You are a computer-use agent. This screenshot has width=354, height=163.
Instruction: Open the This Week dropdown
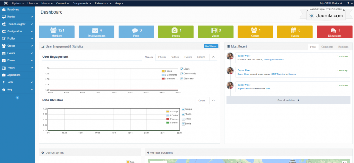[211, 46]
